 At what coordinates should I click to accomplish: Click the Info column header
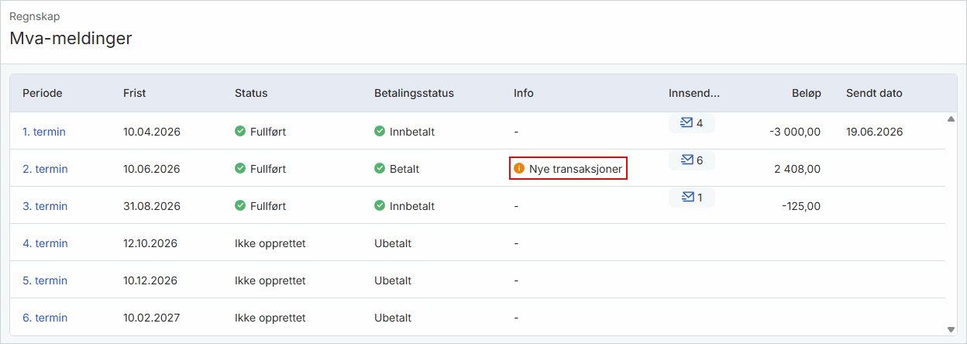[524, 93]
